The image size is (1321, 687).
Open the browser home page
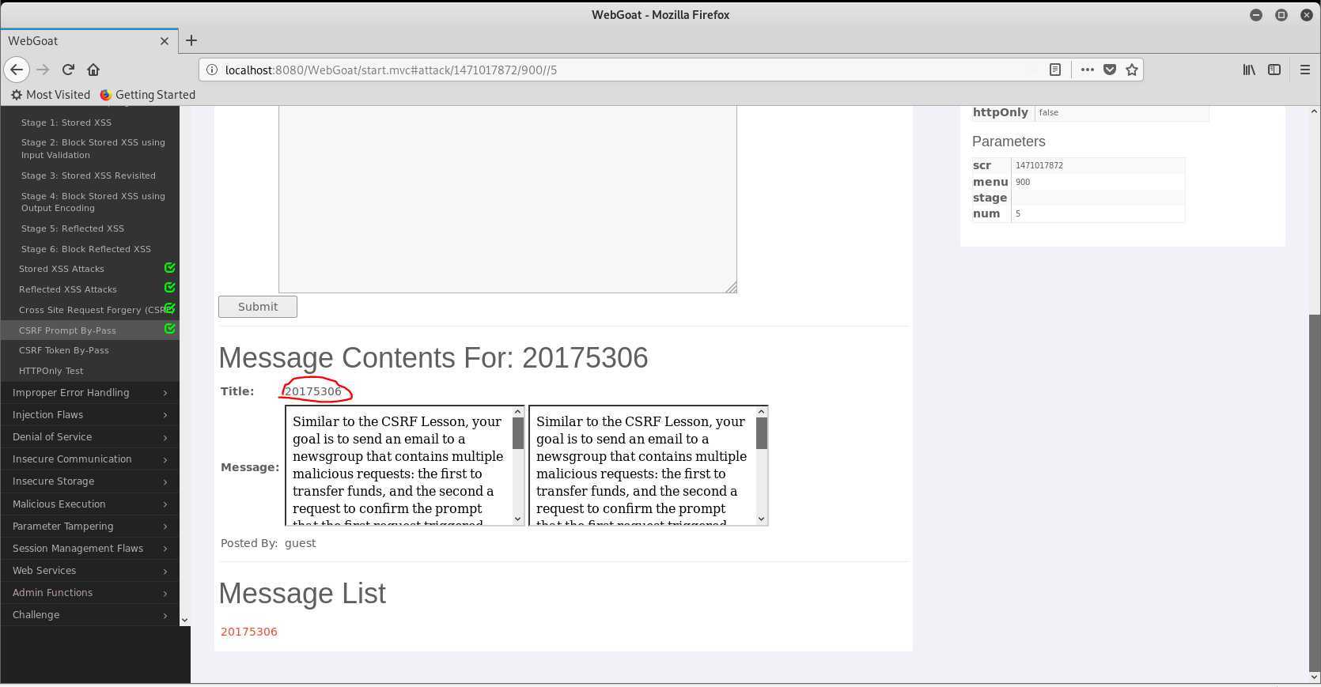pyautogui.click(x=93, y=70)
